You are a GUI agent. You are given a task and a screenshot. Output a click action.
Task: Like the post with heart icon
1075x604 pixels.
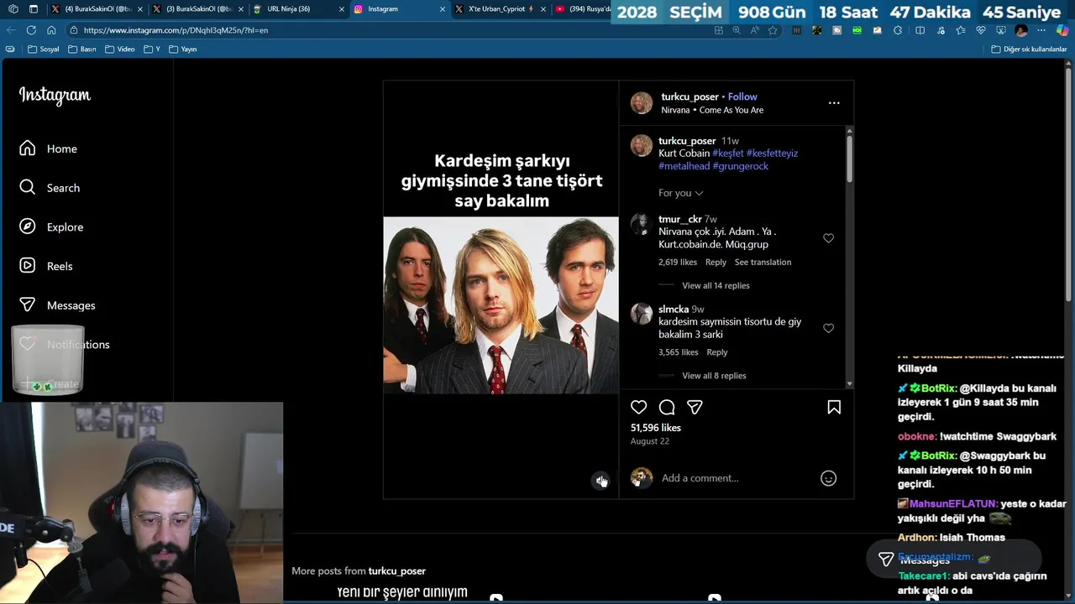(x=639, y=407)
